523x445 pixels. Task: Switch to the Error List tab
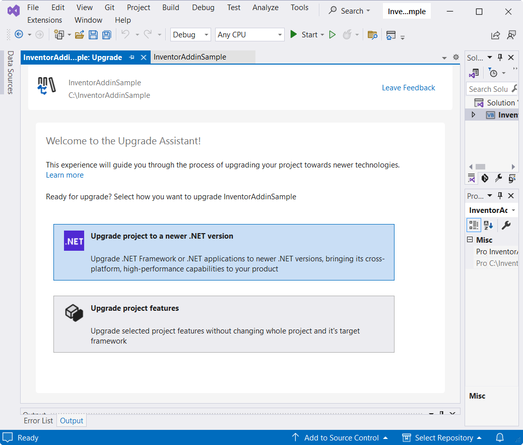coord(38,421)
